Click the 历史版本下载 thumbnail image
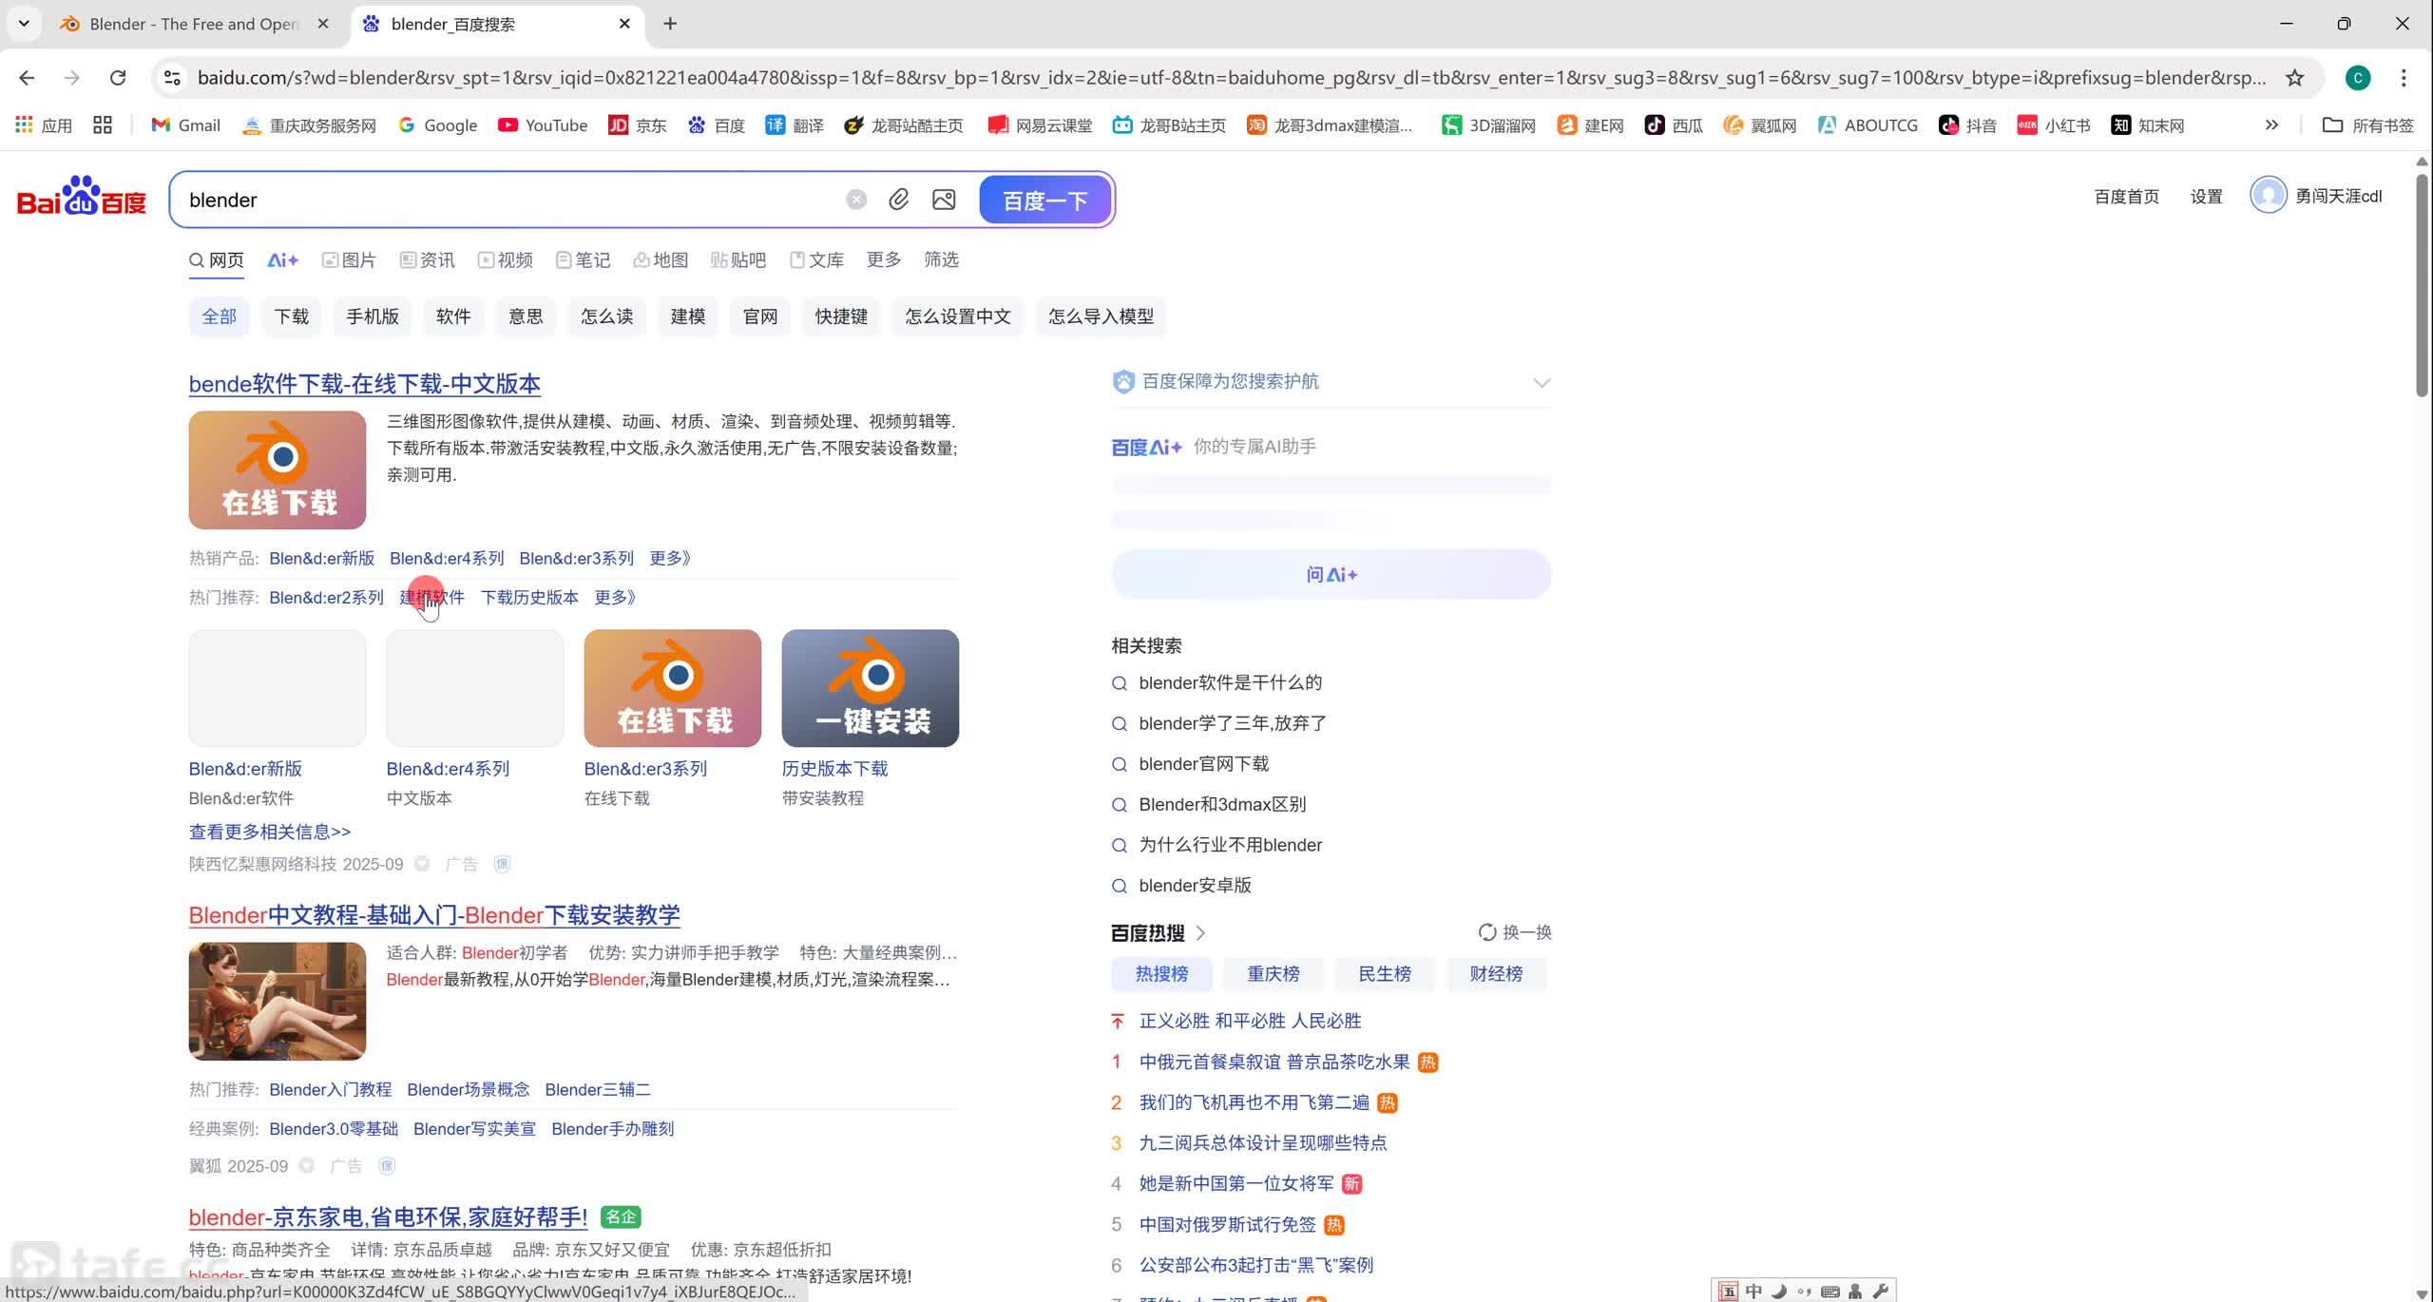 870,688
